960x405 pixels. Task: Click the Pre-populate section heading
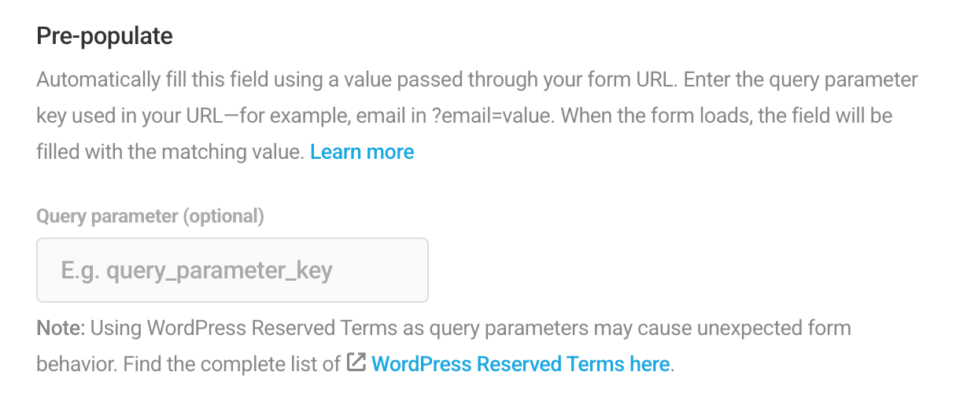tap(105, 36)
